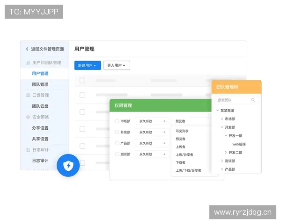Select web前端 in the team tree
Screen dimensions: 281x224
click(239, 144)
